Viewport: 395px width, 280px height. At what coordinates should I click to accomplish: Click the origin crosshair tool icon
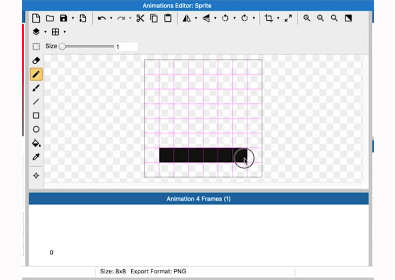[36, 175]
